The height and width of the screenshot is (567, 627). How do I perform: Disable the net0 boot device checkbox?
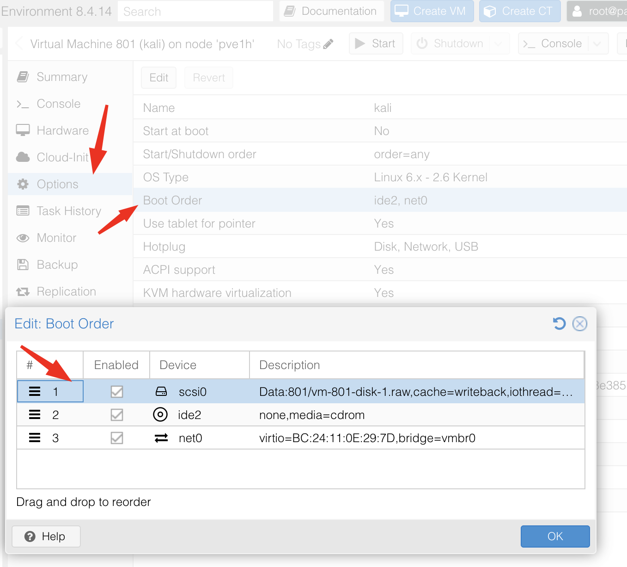[x=117, y=438]
